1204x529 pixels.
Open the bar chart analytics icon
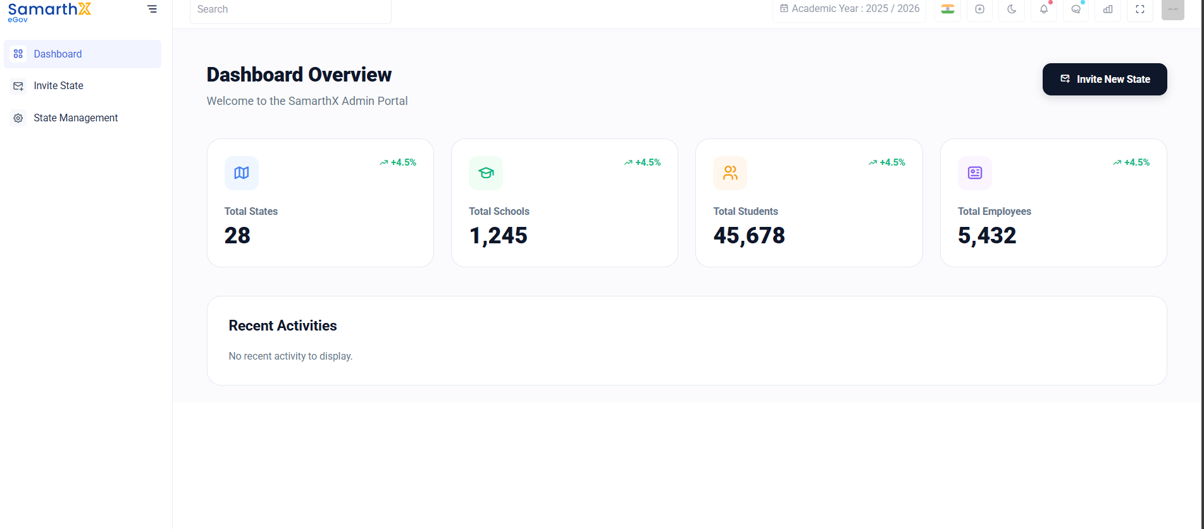click(x=1108, y=9)
